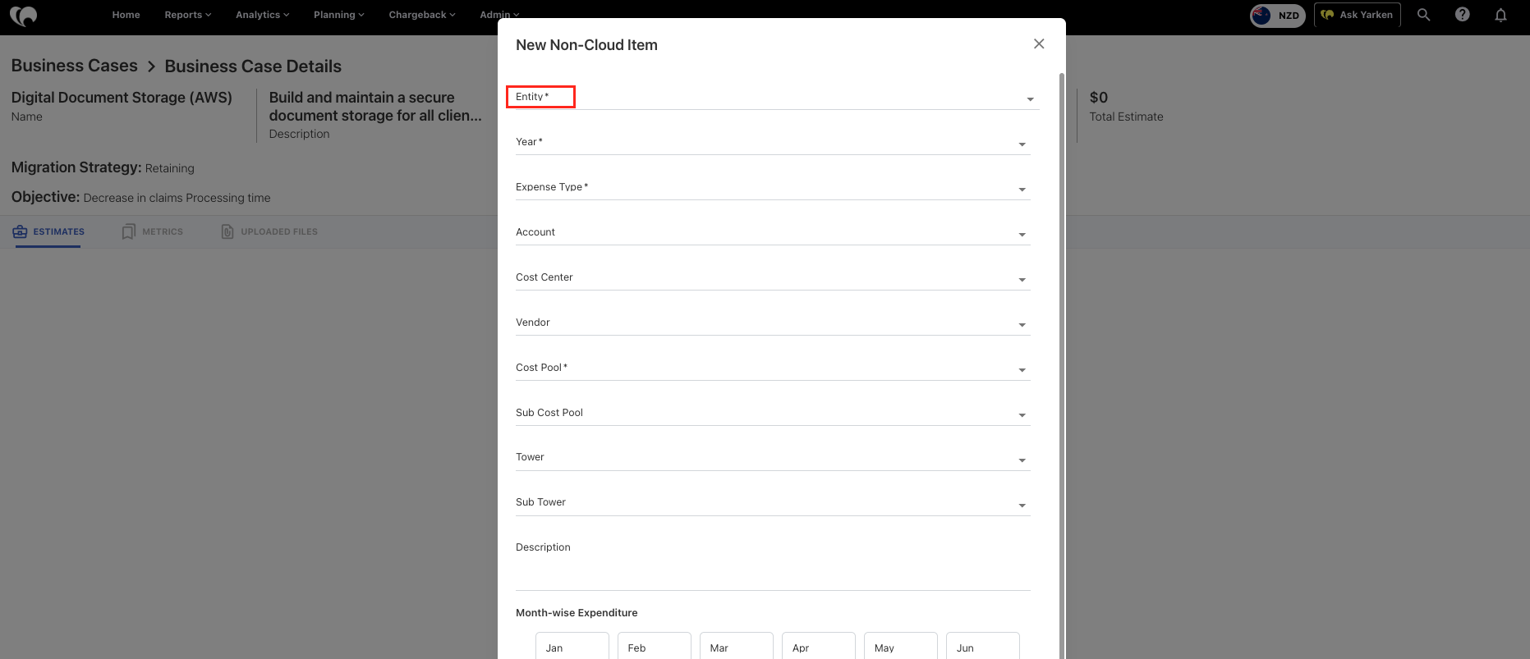This screenshot has width=1530, height=659.
Task: Open the Expense Type dropdown
Action: click(772, 188)
